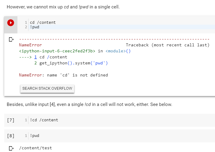Place cursor on 'cd /content' in the first cell

pyautogui.click(x=43, y=22)
